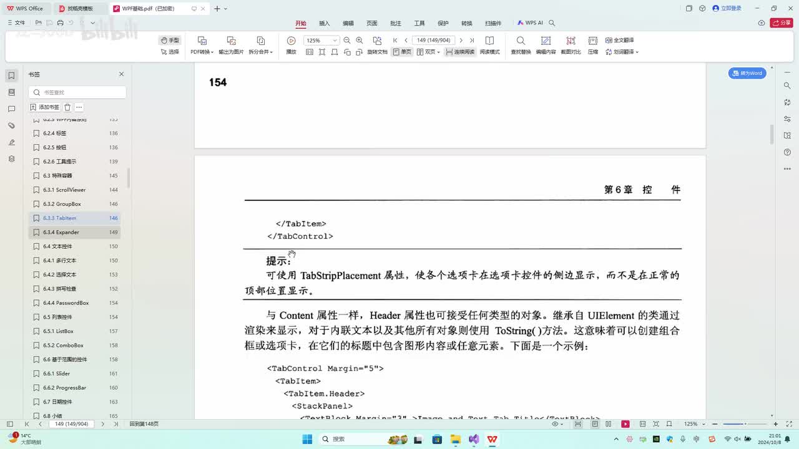Open the status bar 125% zoom dropdown
Screen dimensions: 799x449
coord(694,424)
